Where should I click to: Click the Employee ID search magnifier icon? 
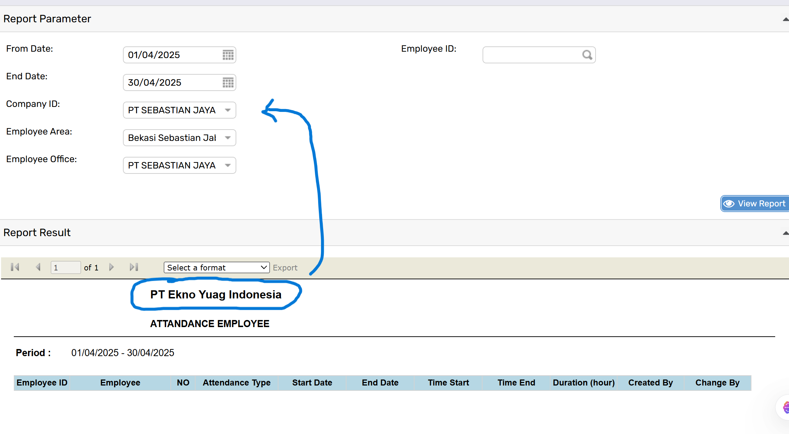click(x=587, y=55)
